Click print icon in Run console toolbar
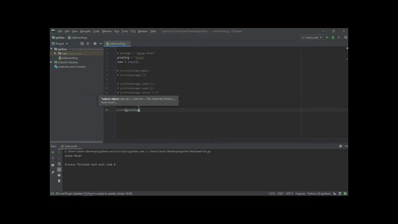 pyautogui.click(x=59, y=175)
